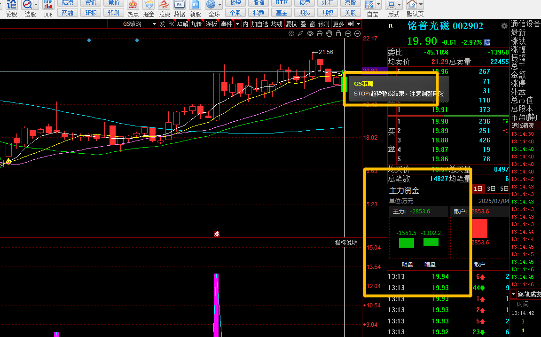Open the 全球 global markets globe icon
The image size is (541, 337).
(211, 5)
